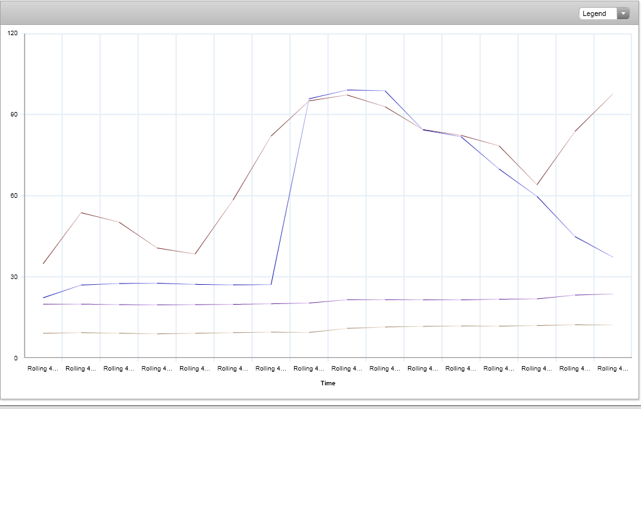Click the blue line point before its steep rise

click(272, 284)
